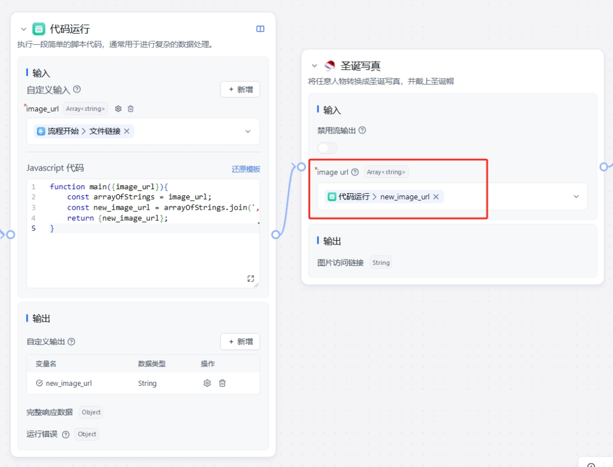Click the Array<string> badge on 代码运行 image_url
Image resolution: width=613 pixels, height=467 pixels.
click(x=85, y=109)
